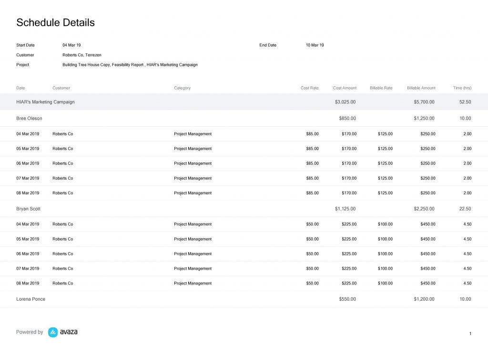Click the Time (hrs) column header
The height and width of the screenshot is (345, 488).
coord(462,88)
